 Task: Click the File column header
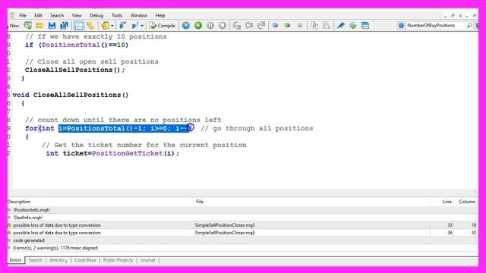(312, 202)
